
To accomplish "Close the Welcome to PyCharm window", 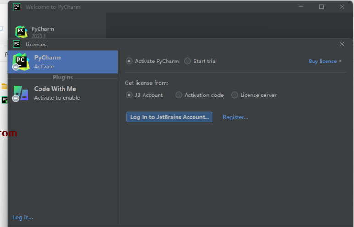I will click(x=342, y=7).
